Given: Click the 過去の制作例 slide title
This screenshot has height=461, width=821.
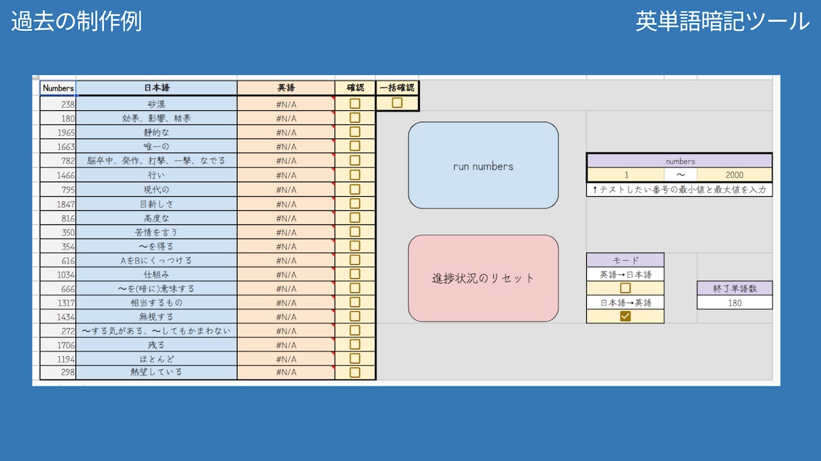Looking at the screenshot, I should (x=76, y=22).
